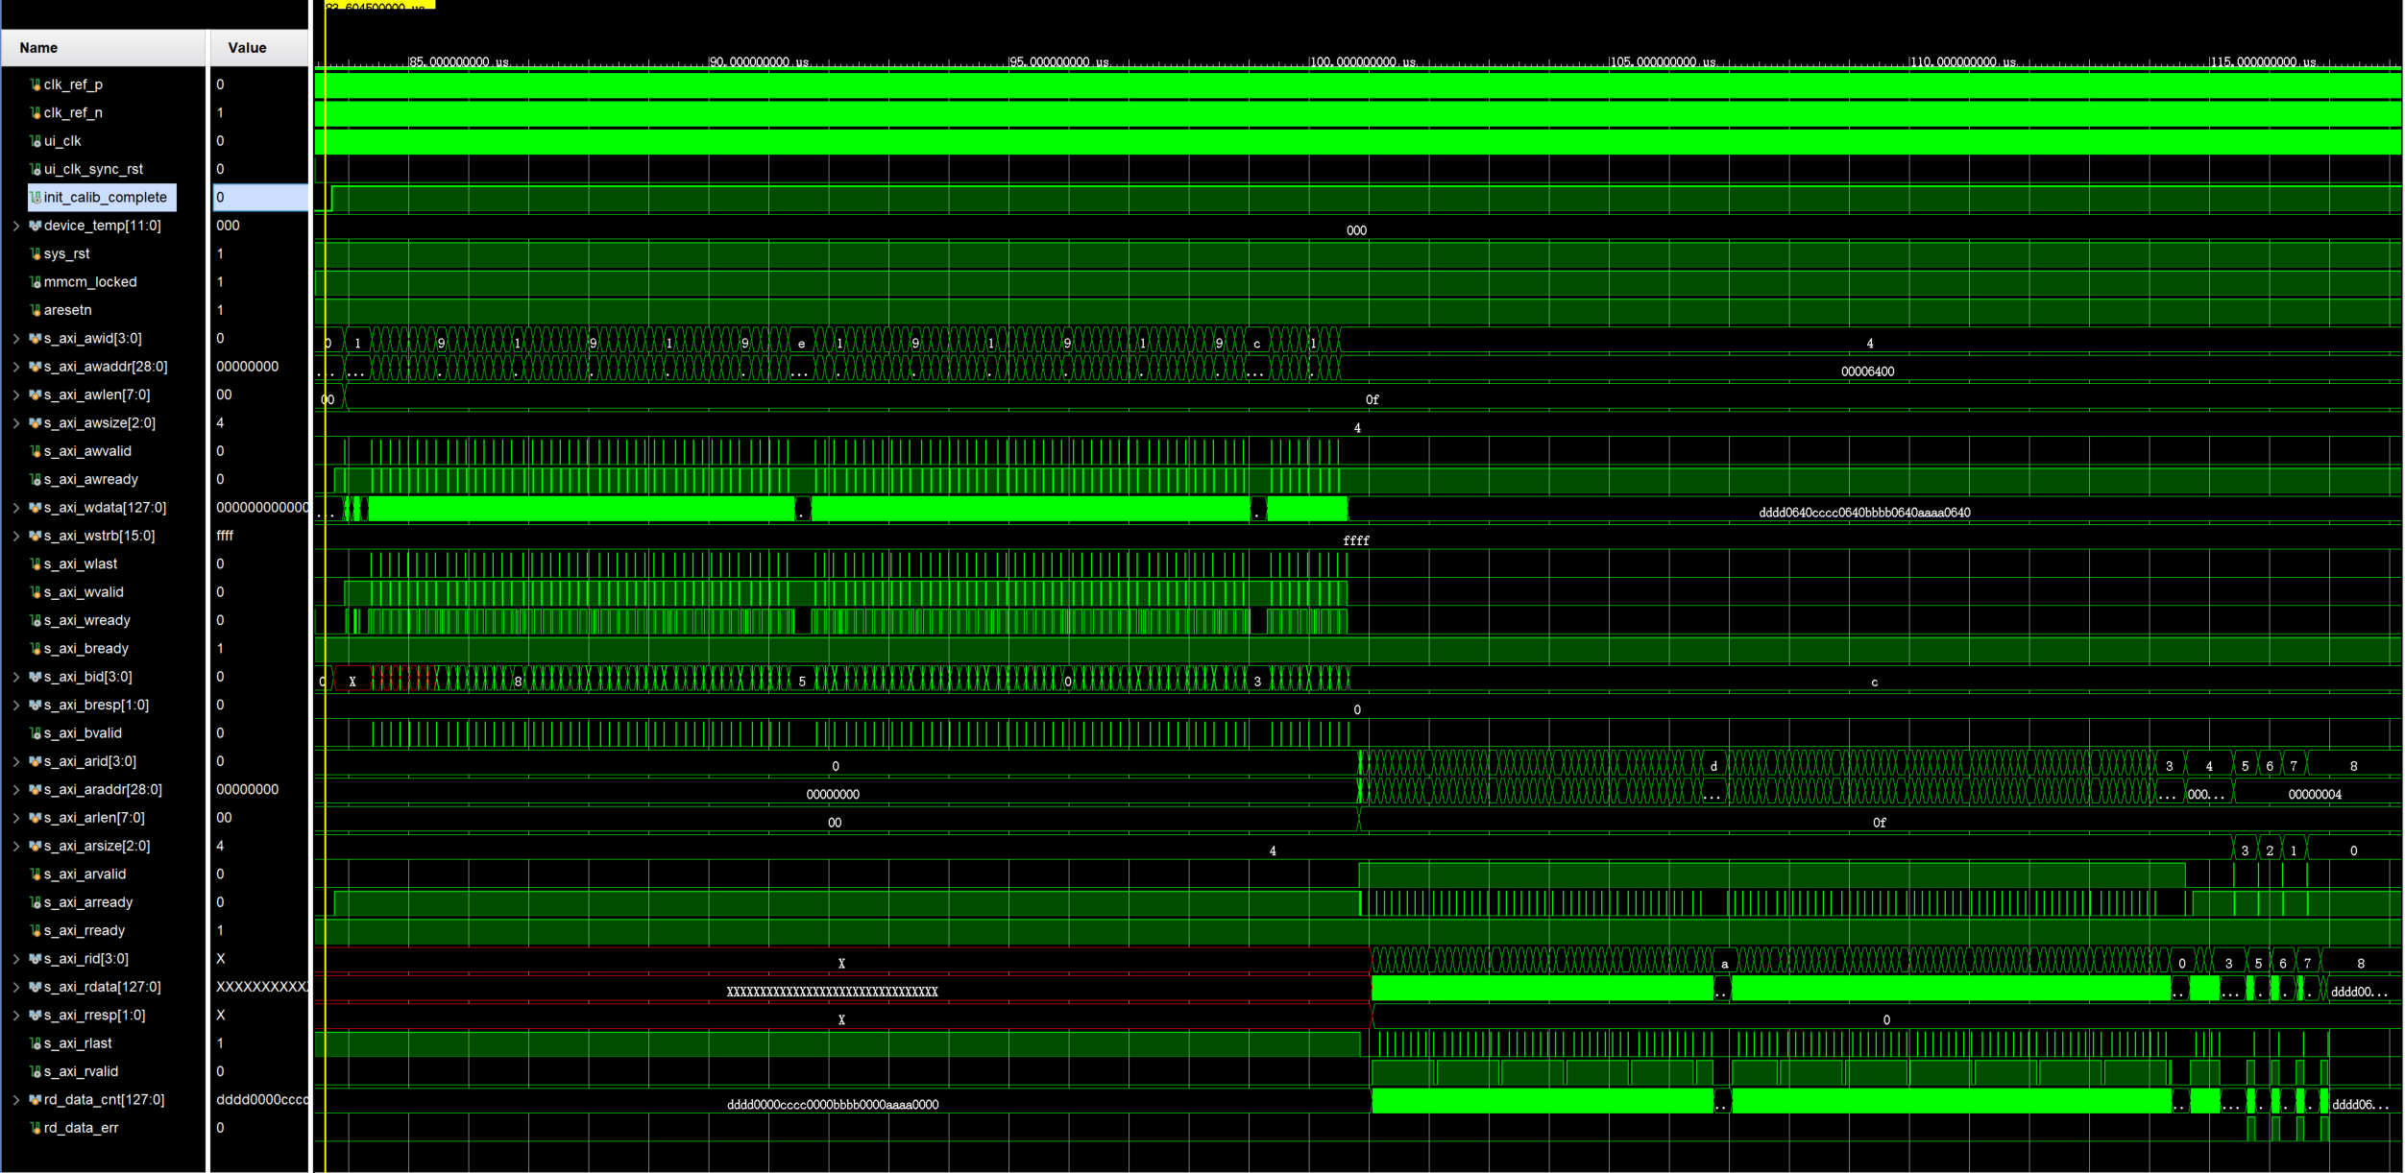Viewport: 2405px width, 1173px height.
Task: Click the init_calib_complete signal icon
Action: tap(36, 198)
